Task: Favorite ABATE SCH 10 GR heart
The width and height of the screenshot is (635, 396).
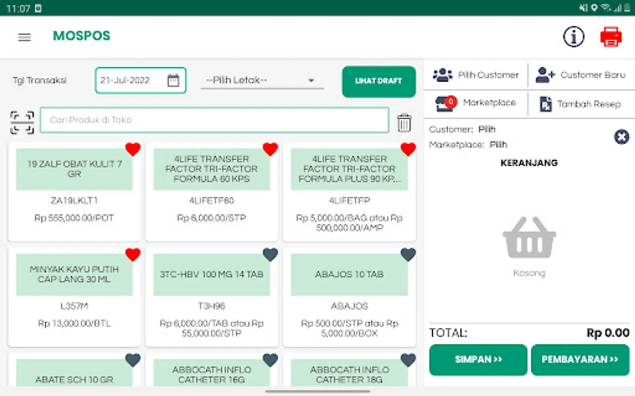Action: [133, 360]
